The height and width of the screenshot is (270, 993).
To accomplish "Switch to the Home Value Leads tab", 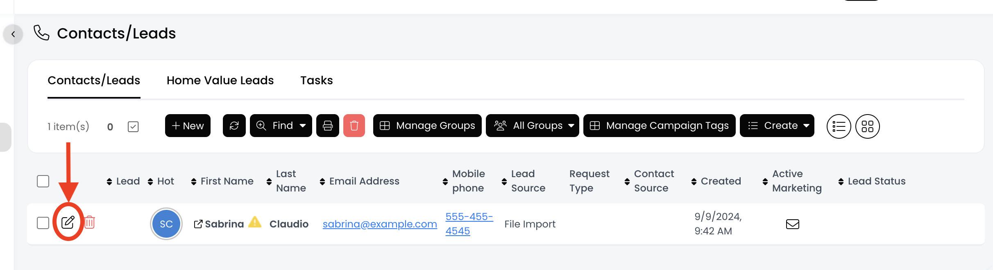I will (220, 80).
